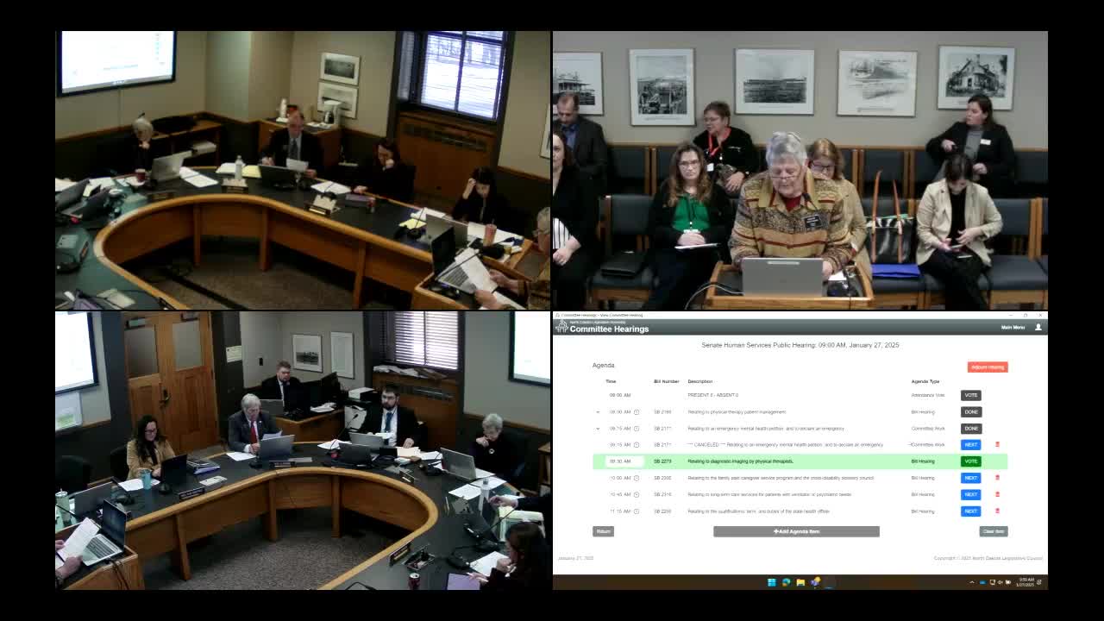This screenshot has width=1104, height=621.
Task: Launch Microsoft Edge from the taskbar
Action: tap(786, 582)
